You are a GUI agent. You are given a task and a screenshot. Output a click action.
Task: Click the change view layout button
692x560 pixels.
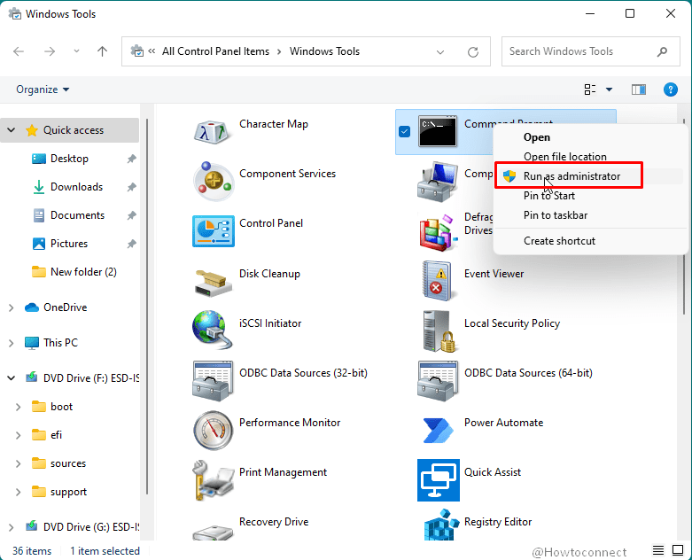(x=590, y=89)
